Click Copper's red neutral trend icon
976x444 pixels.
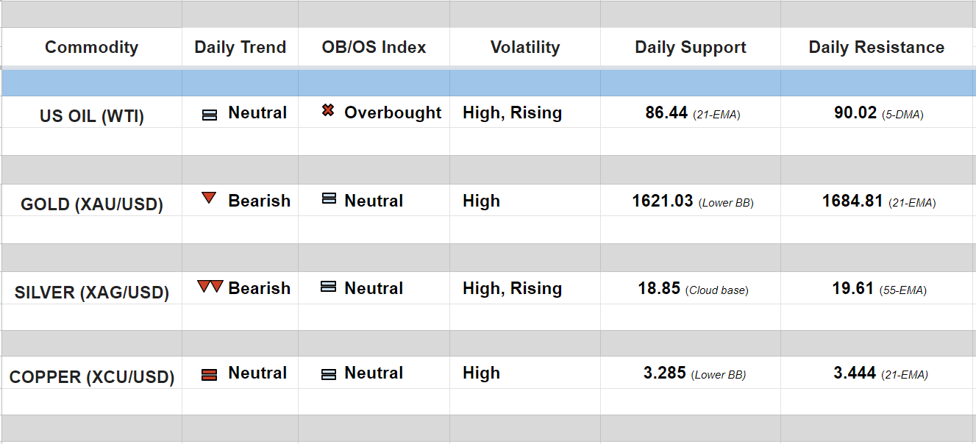209,375
